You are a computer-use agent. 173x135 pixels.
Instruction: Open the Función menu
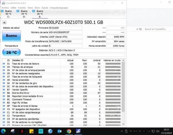pyautogui.click(x=22, y=8)
